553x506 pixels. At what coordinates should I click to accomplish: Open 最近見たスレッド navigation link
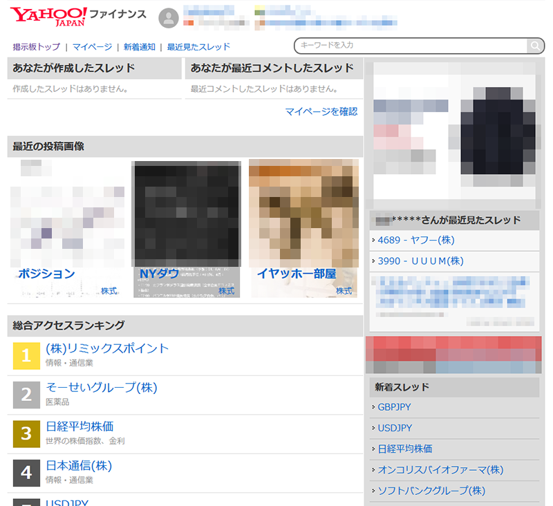tap(198, 47)
